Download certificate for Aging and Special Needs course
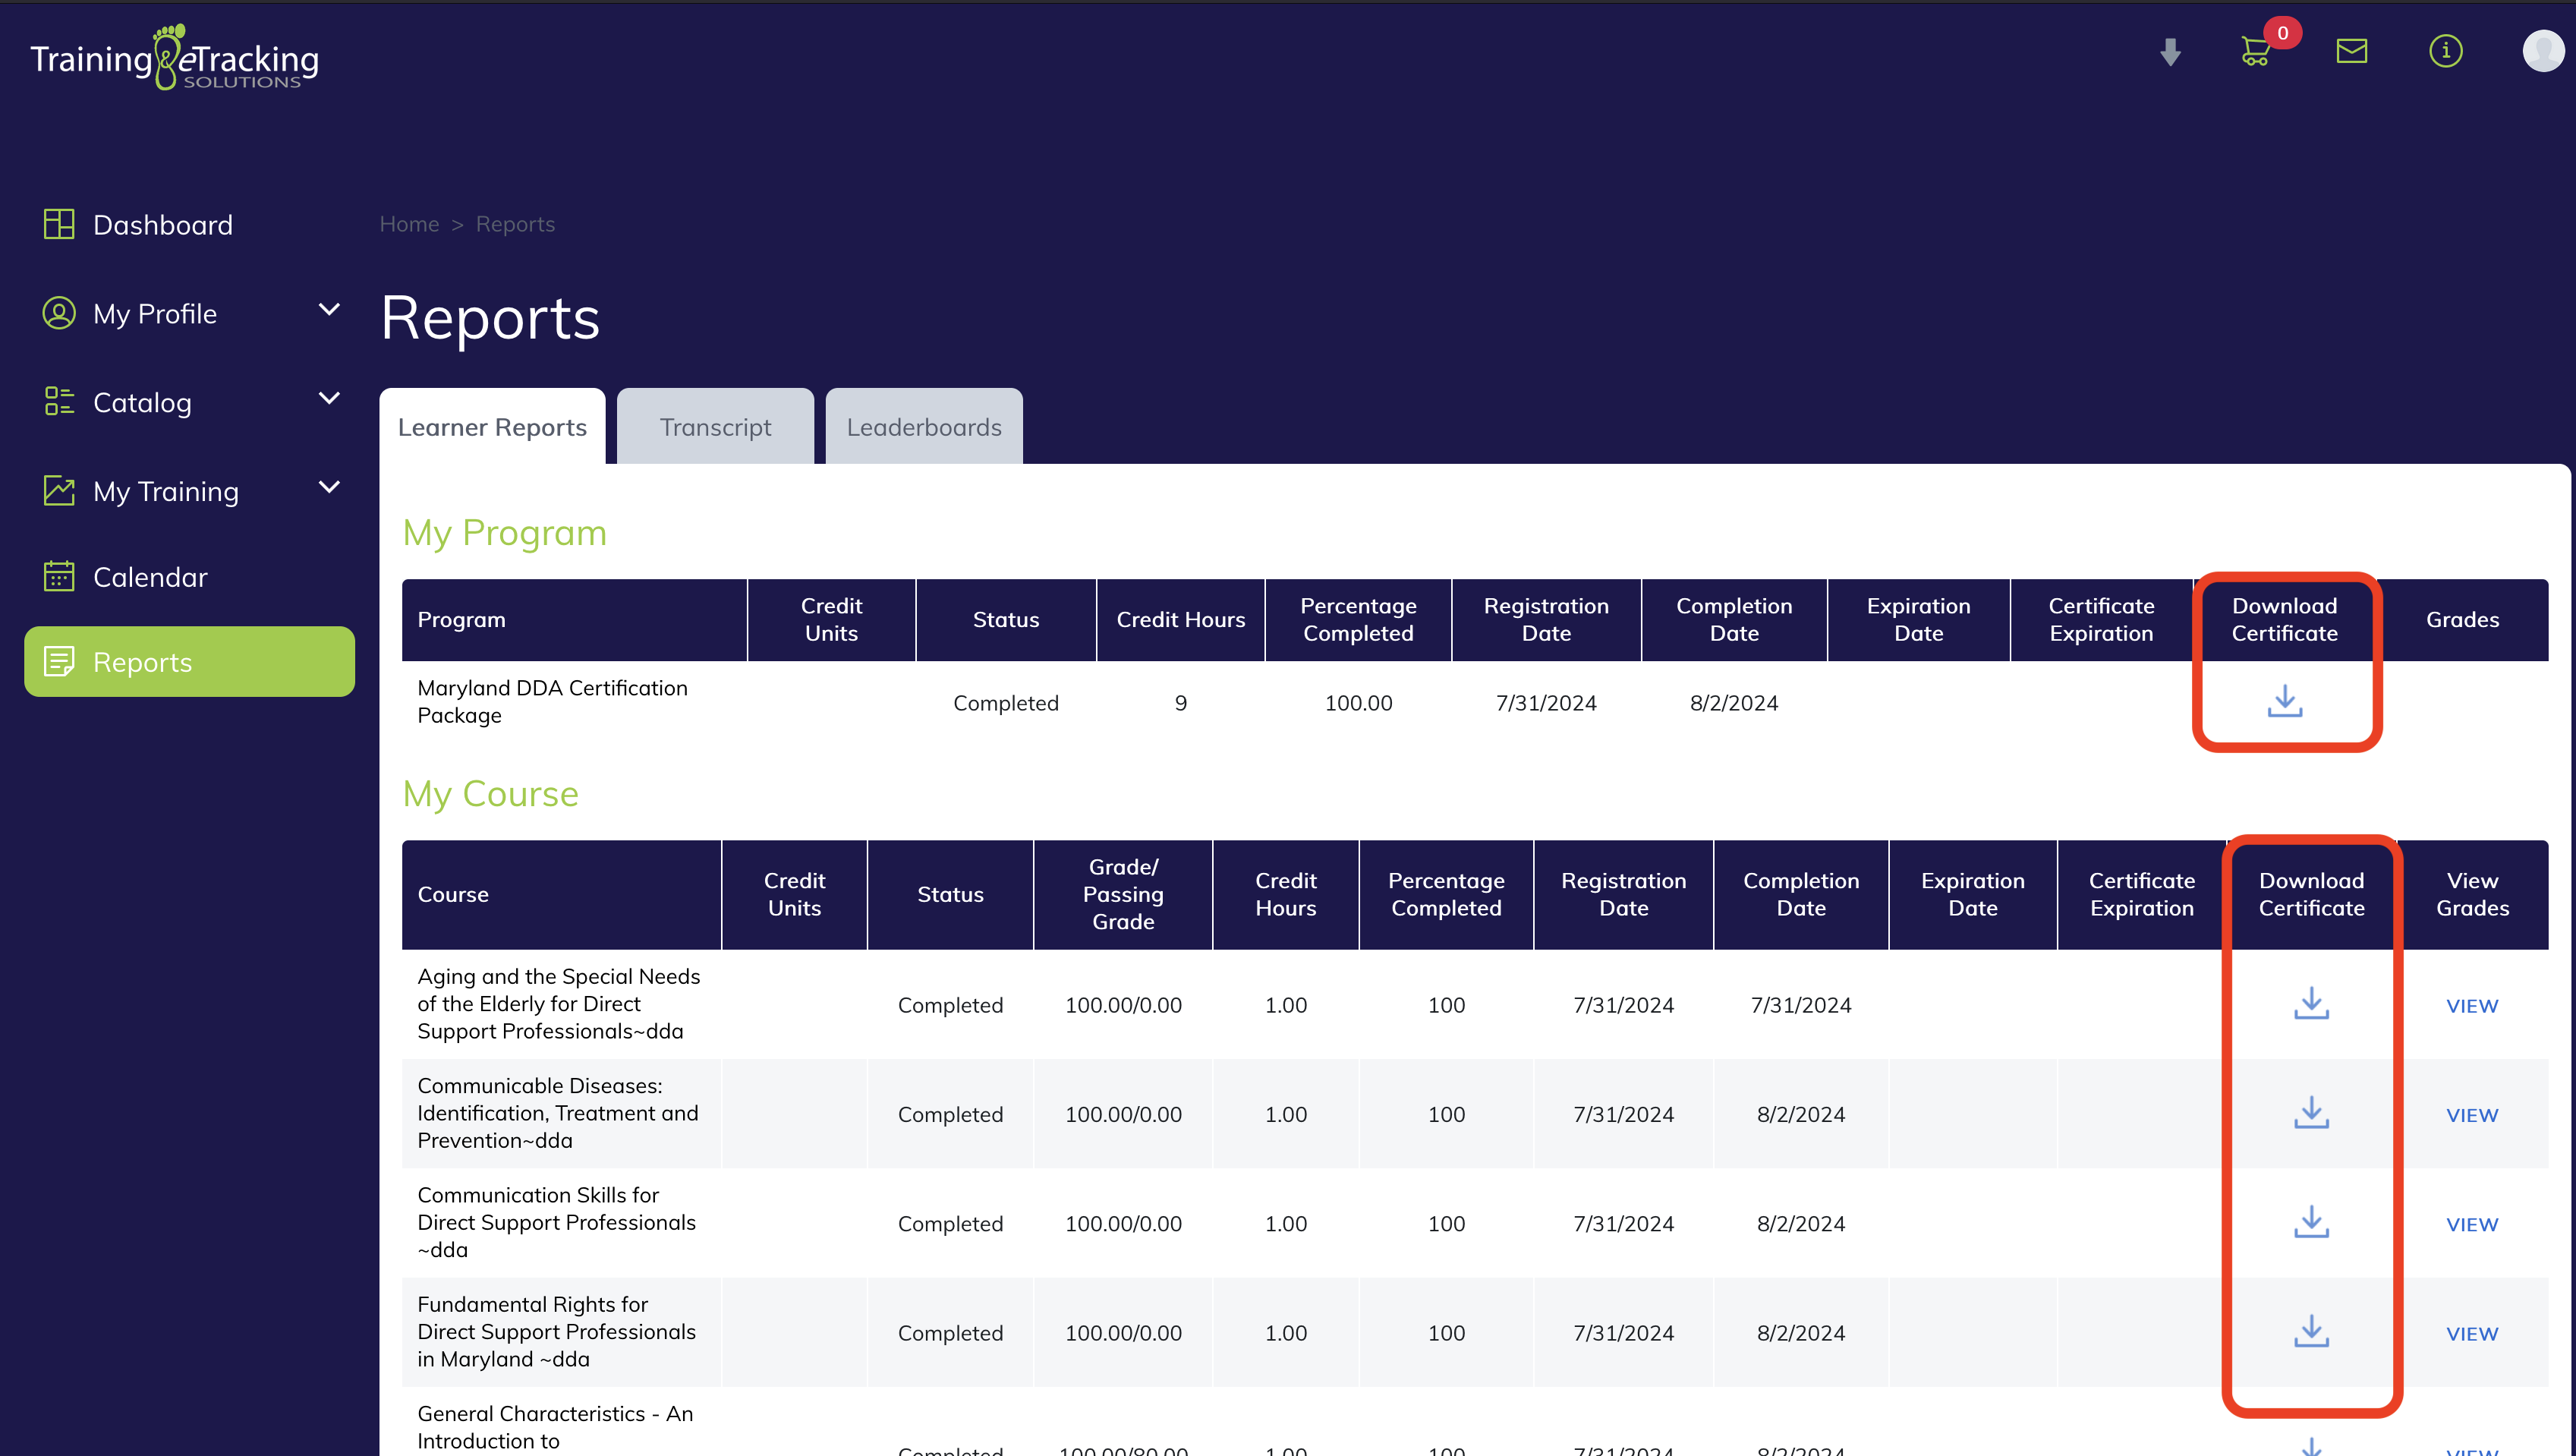2576x1456 pixels. pyautogui.click(x=2311, y=1003)
